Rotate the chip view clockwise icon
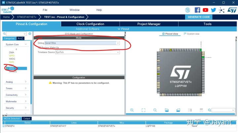238x133 pixels. 167,110
